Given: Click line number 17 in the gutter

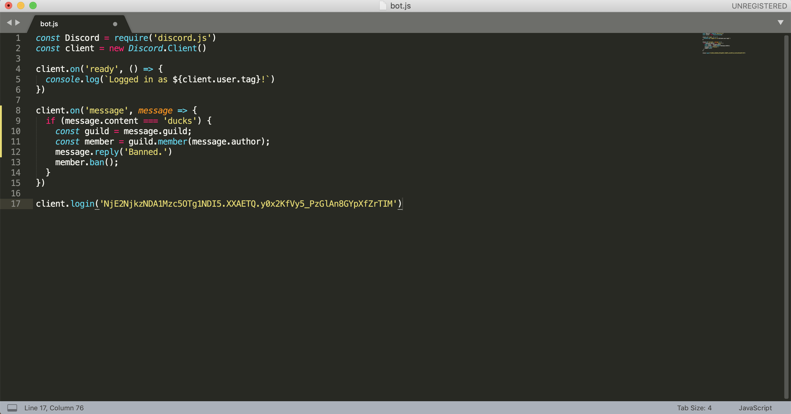Looking at the screenshot, I should 16,204.
